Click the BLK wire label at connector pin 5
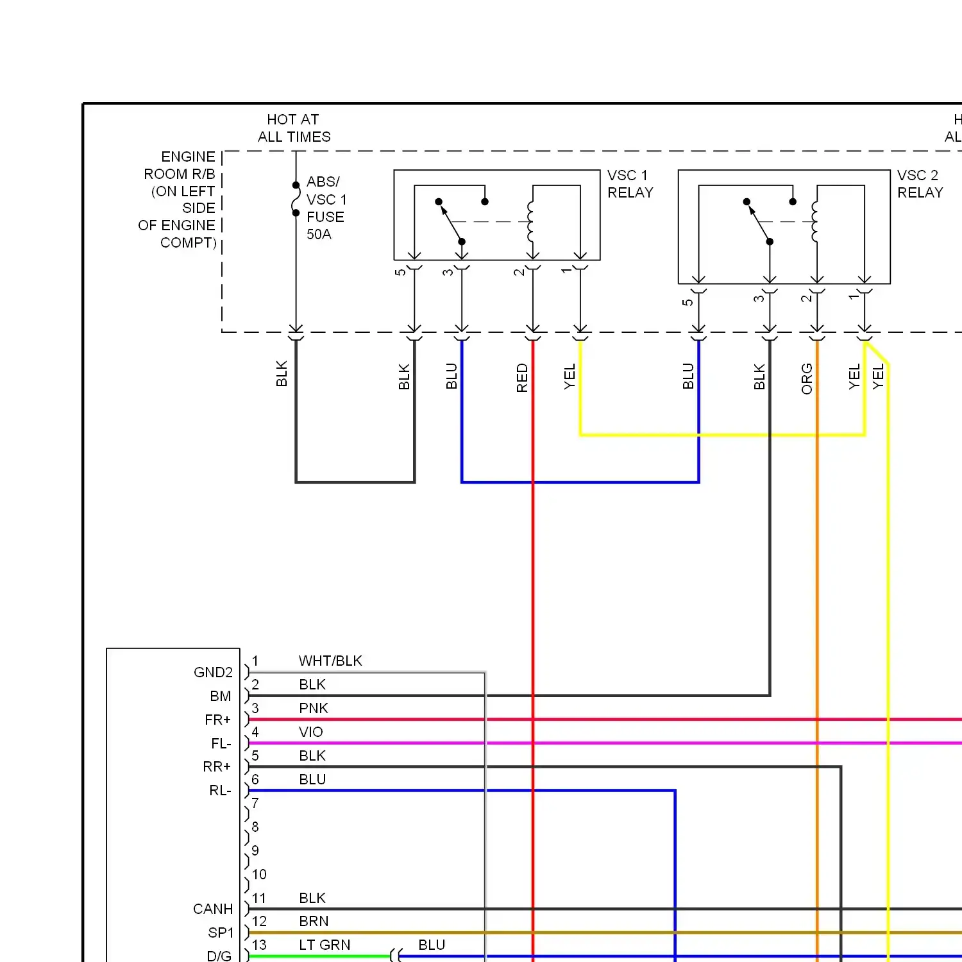 tap(312, 755)
